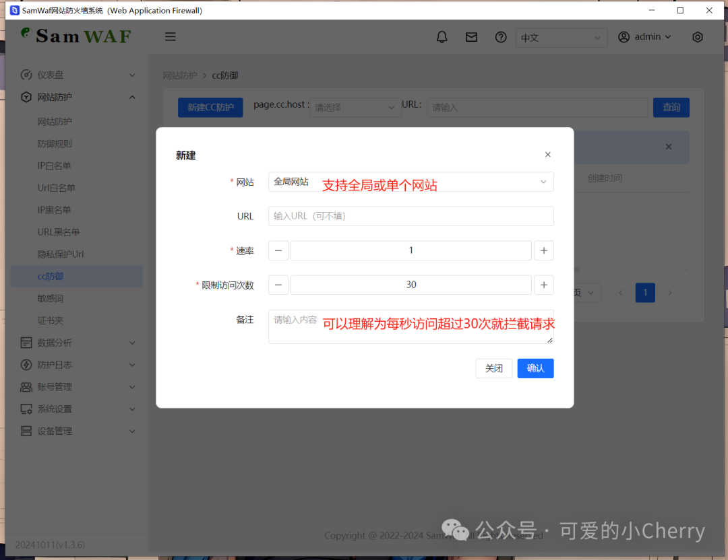This screenshot has height=560, width=728.
Task: Open the admin account dropdown
Action: [644, 37]
